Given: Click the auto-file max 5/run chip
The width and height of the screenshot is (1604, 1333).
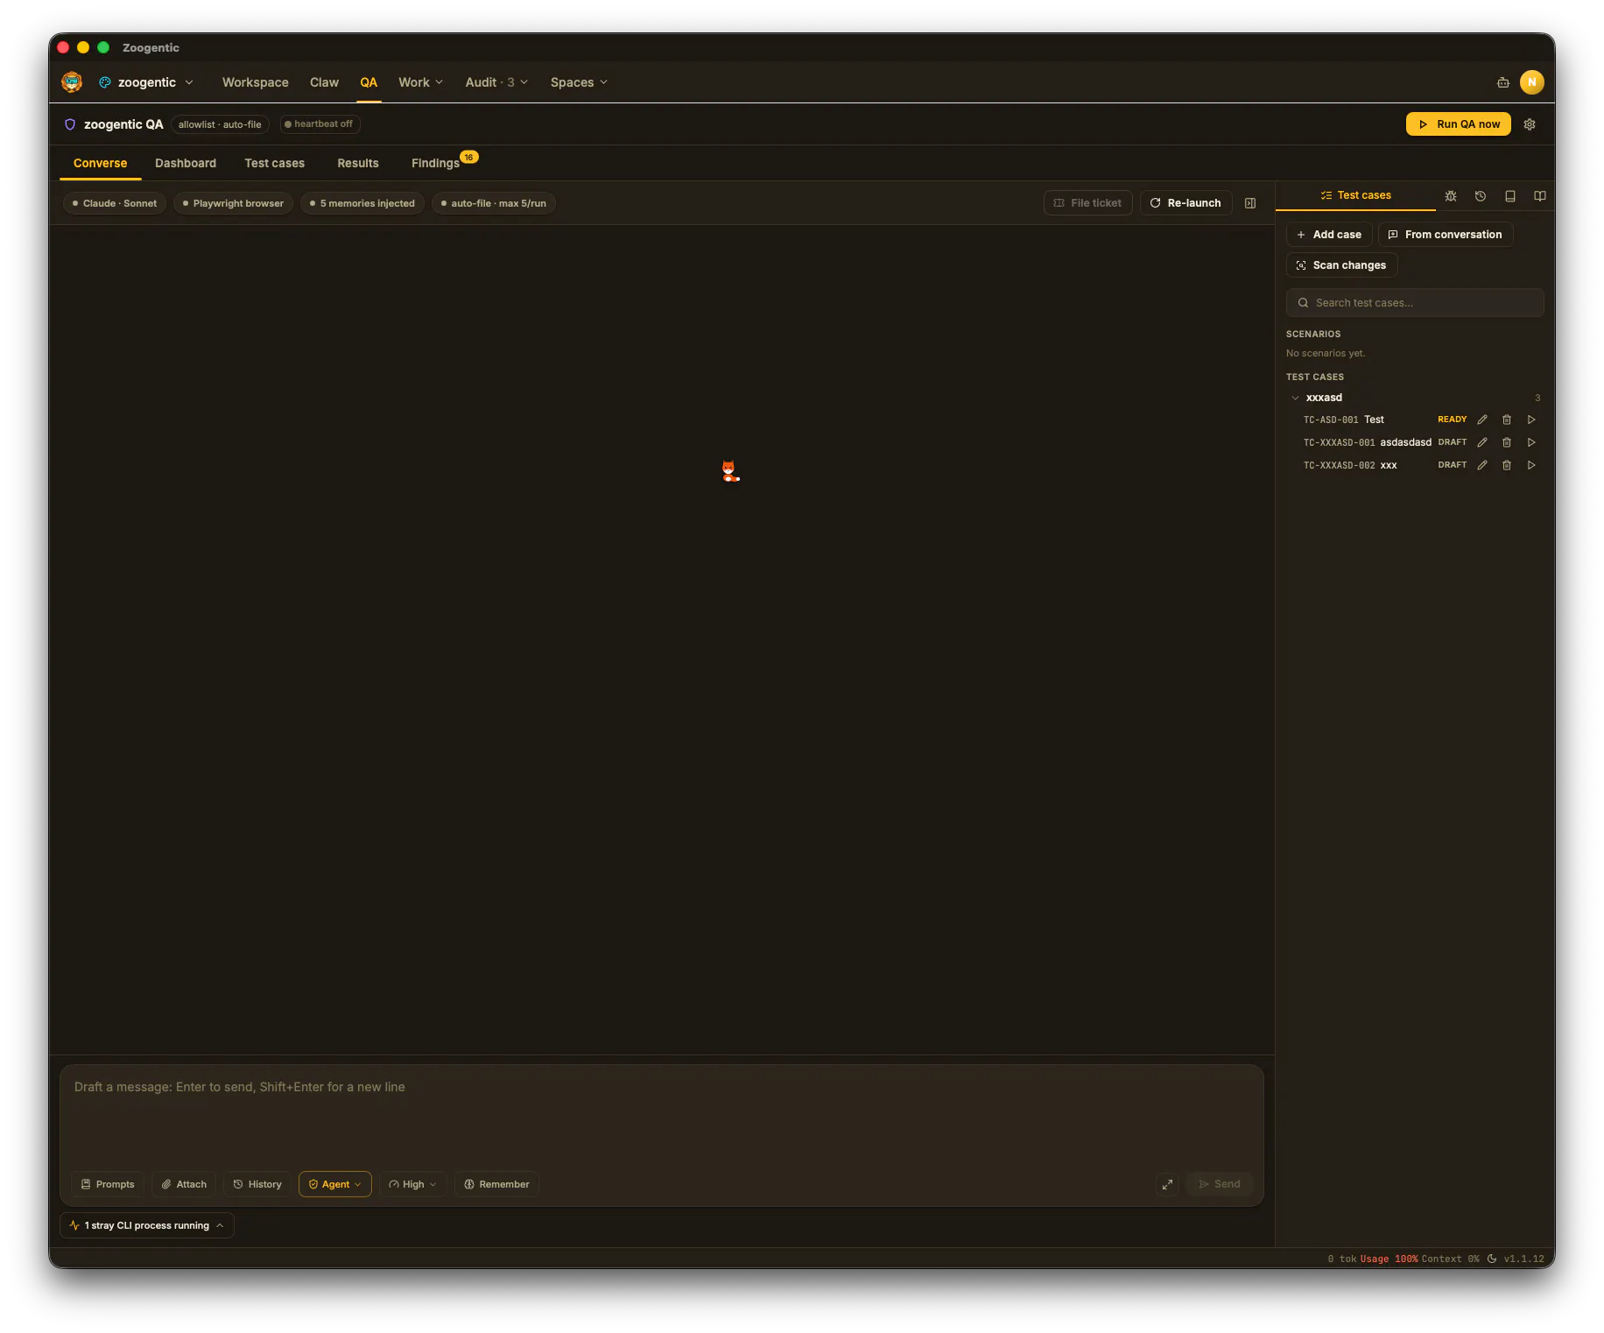Looking at the screenshot, I should [494, 203].
